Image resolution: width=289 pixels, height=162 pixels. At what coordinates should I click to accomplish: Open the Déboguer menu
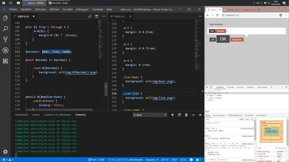coord(82,9)
